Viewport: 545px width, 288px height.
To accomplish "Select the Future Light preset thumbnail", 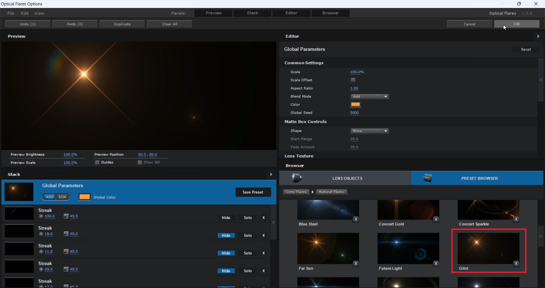I will tap(408, 248).
